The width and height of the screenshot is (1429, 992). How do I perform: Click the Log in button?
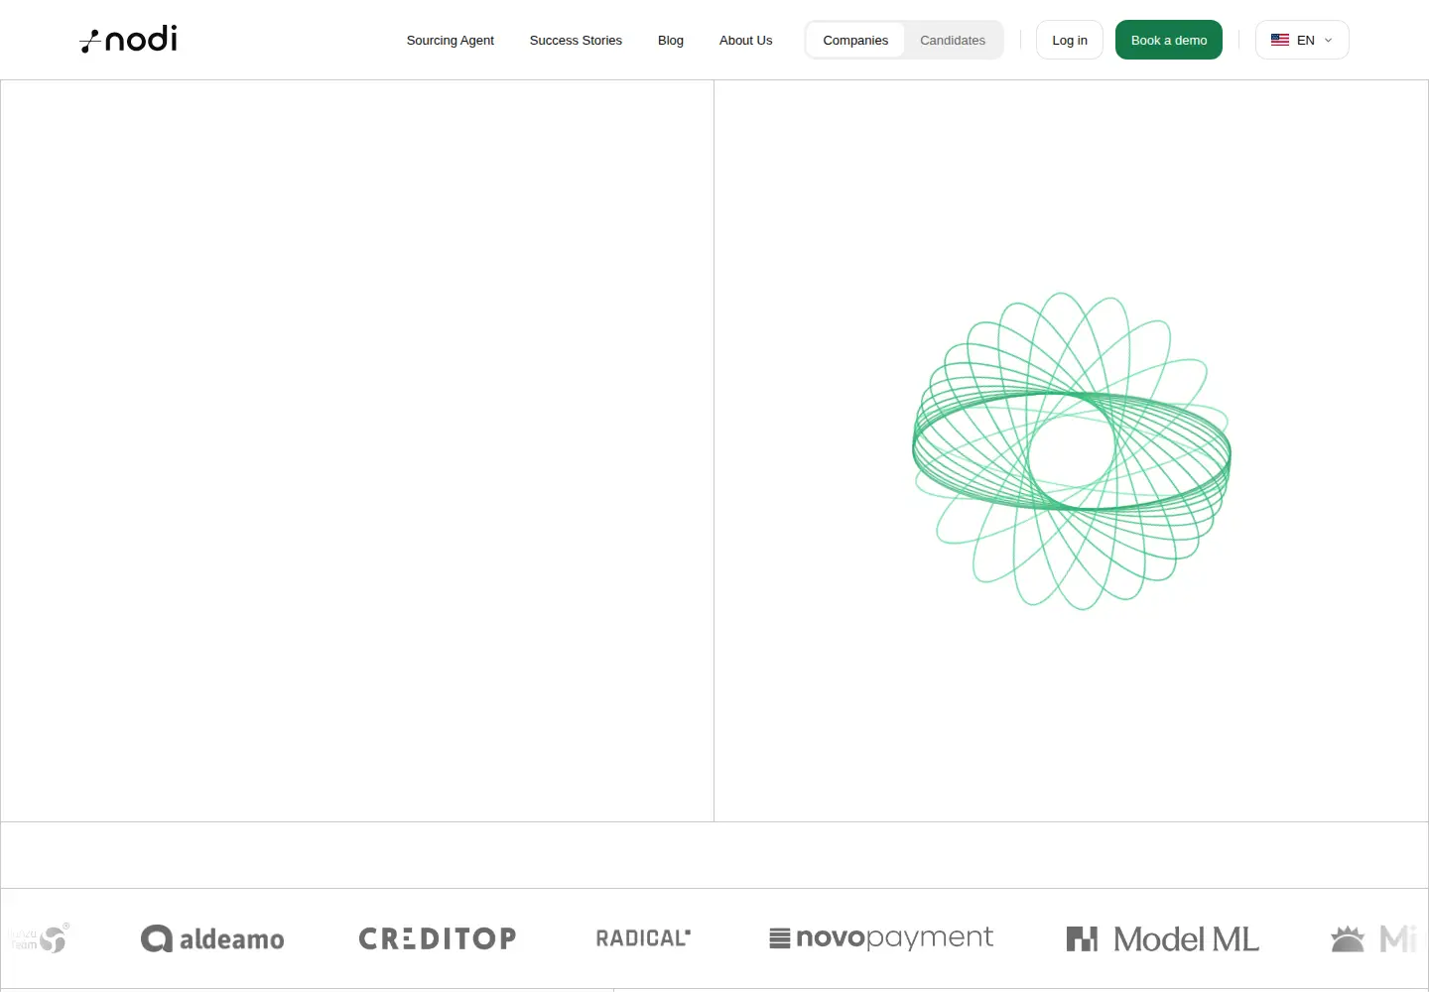pos(1070,40)
